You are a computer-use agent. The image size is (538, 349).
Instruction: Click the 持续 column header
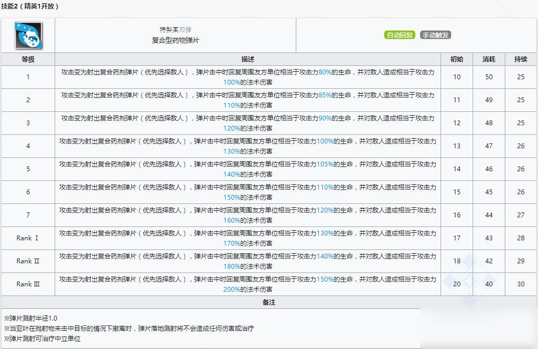(521, 59)
